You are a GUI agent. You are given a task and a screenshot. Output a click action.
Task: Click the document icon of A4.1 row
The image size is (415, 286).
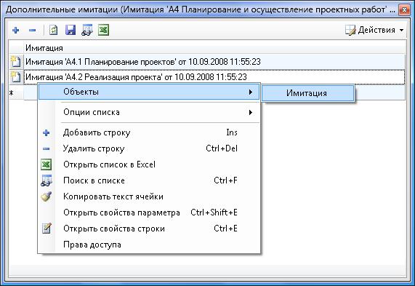[15, 62]
